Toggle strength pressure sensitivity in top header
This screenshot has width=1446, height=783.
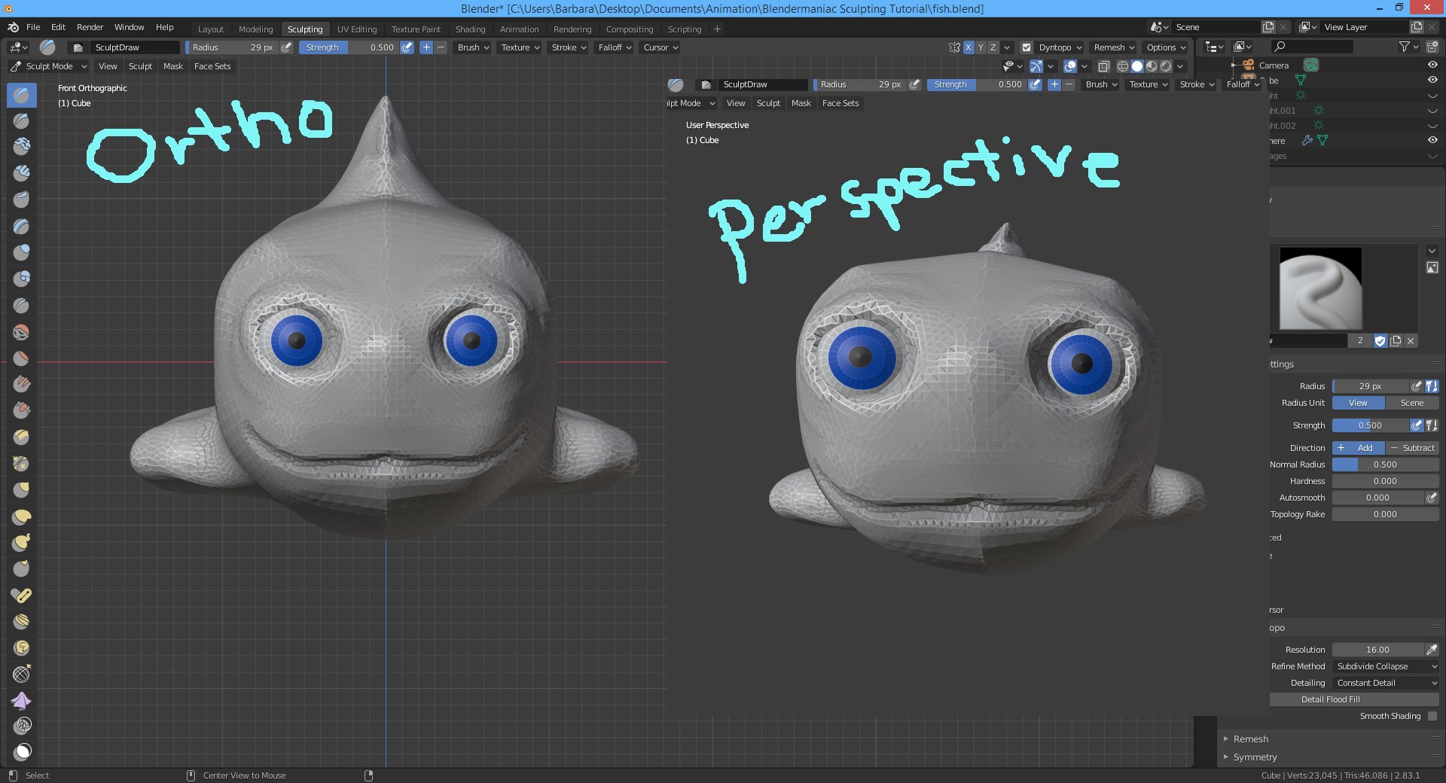[x=407, y=47]
